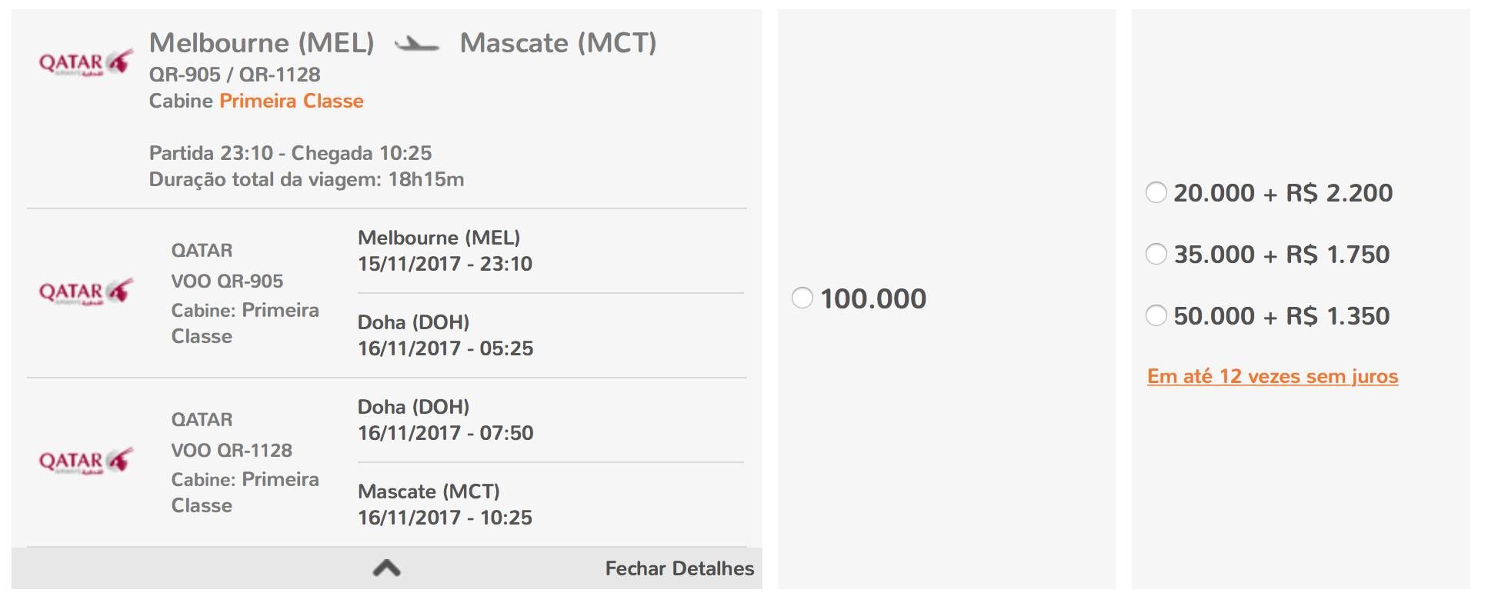Screen dimensions: 1488x603
Task: Click the Melbourne (MEL) origin heading
Action: tap(262, 42)
